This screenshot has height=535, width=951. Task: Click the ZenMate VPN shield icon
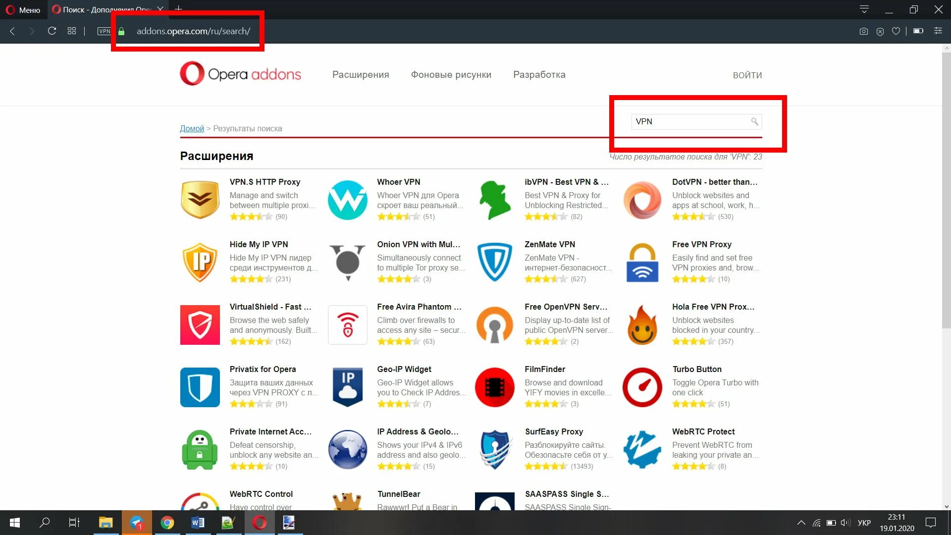[494, 262]
